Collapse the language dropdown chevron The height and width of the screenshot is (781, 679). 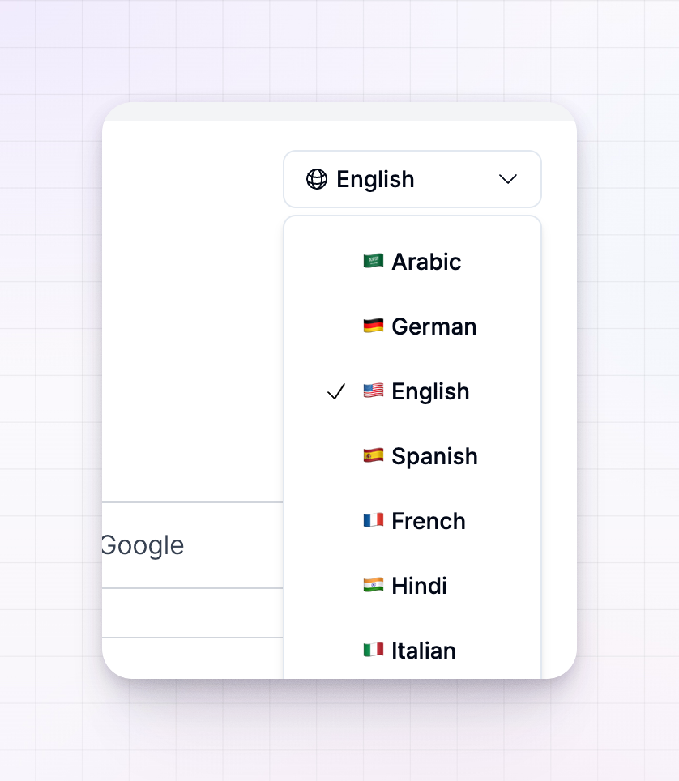pos(508,179)
